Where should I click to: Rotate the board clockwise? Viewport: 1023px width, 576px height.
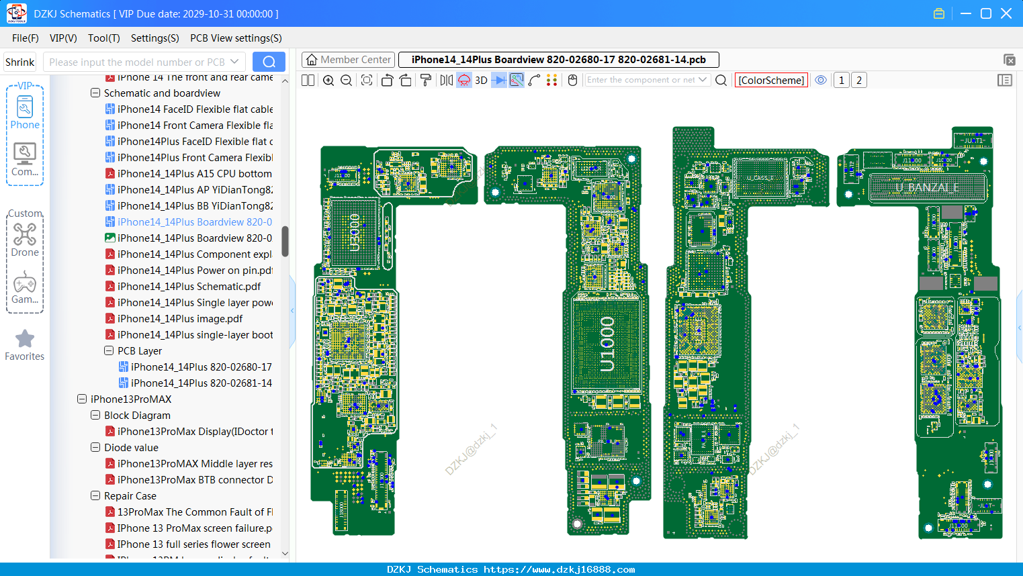tap(406, 80)
